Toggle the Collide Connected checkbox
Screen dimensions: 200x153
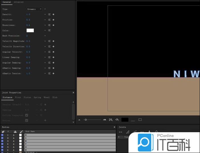pos(26,115)
